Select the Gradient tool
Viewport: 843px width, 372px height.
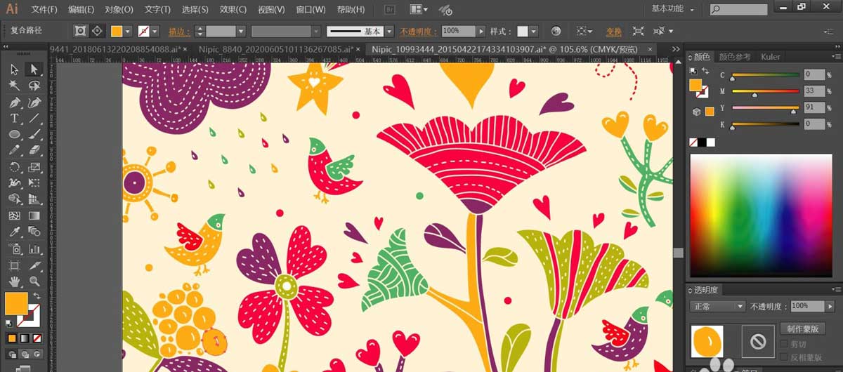33,215
